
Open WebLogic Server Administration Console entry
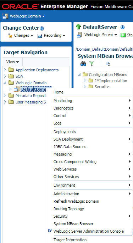pyautogui.click(x=89, y=231)
